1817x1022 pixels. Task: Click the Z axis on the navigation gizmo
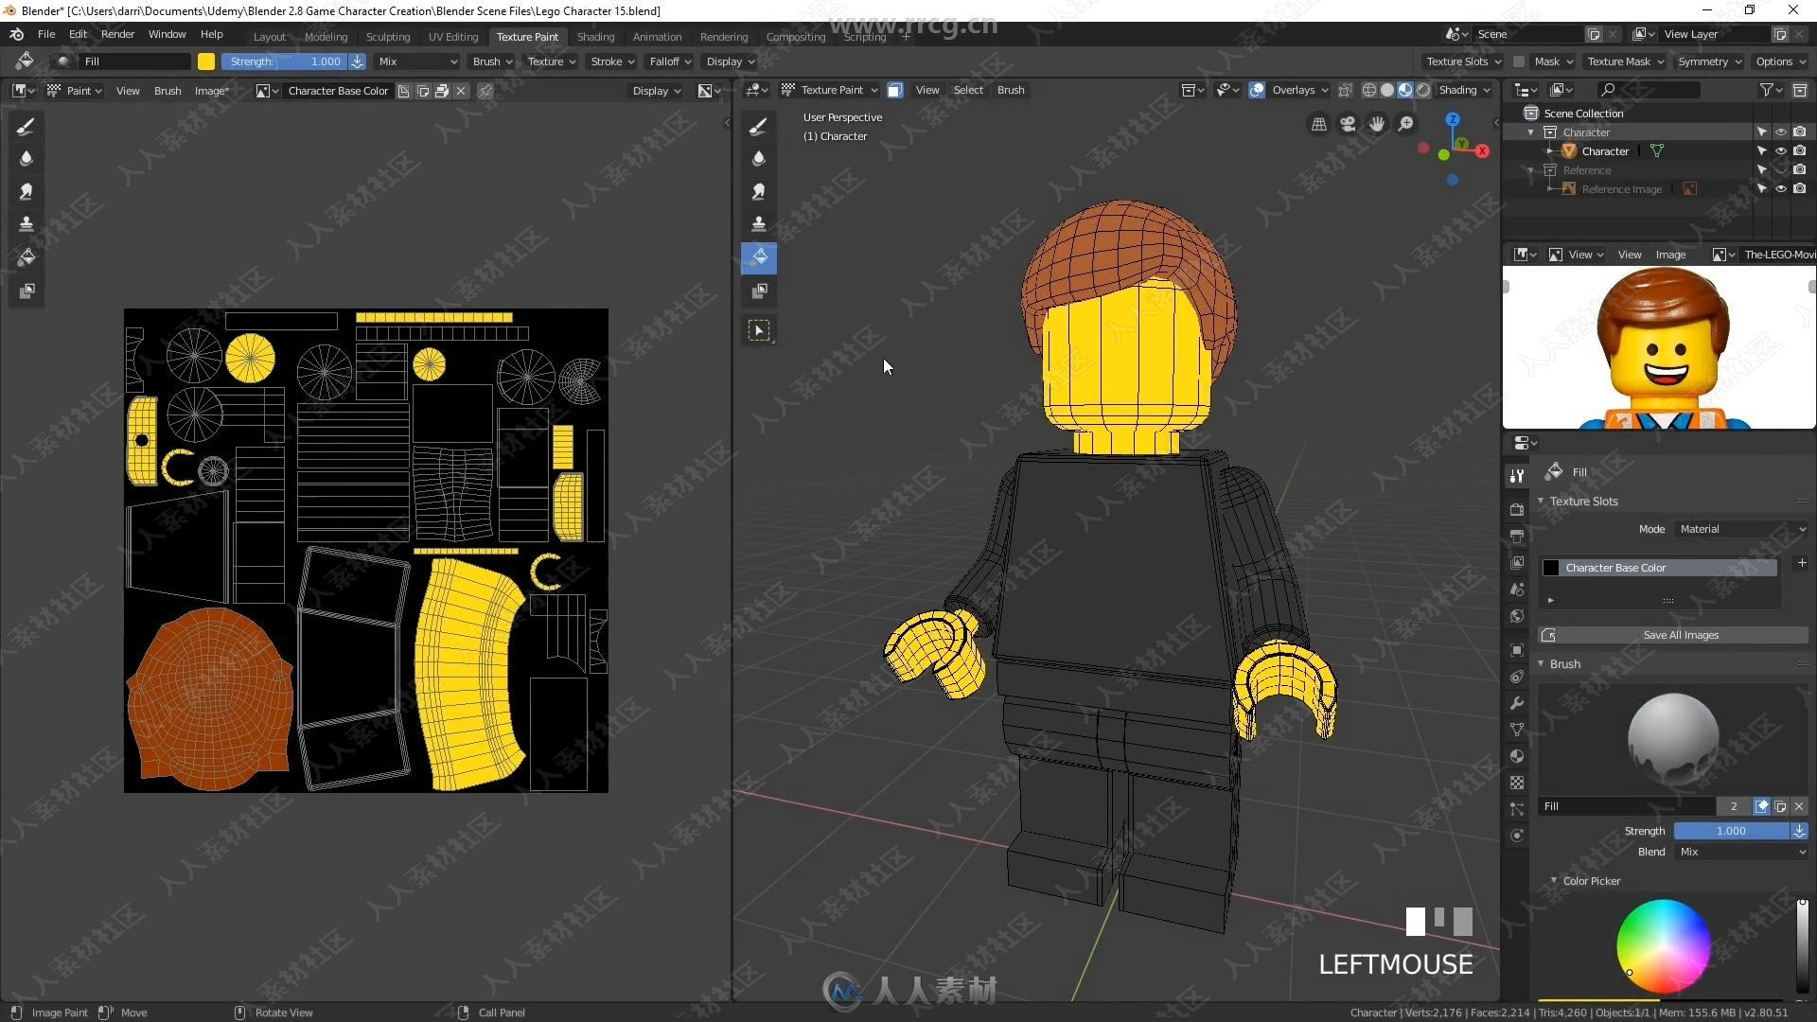[x=1453, y=119]
